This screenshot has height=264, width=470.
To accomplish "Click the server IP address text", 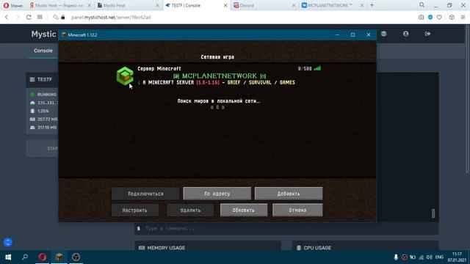I will tap(47, 103).
